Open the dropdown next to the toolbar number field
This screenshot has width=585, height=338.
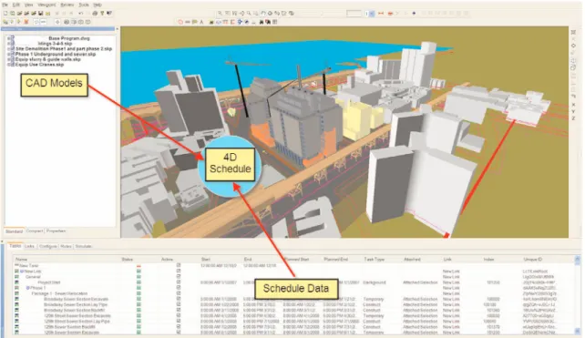[372, 14]
